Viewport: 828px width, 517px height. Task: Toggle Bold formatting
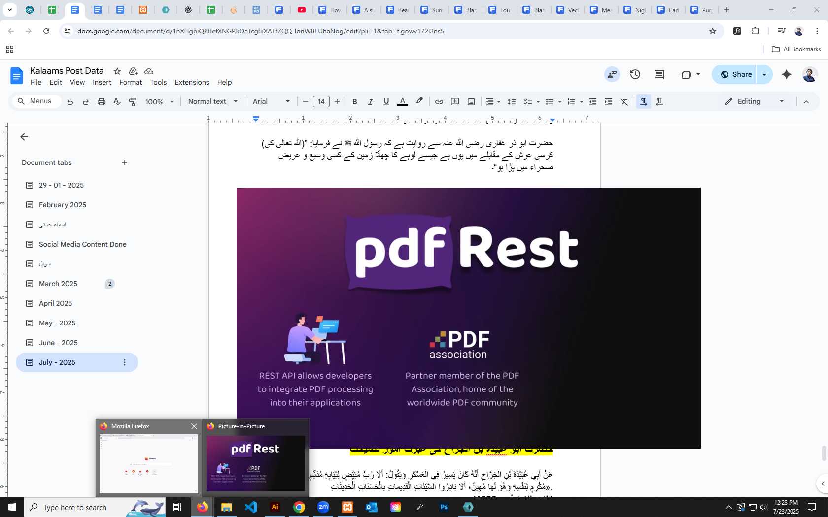click(x=354, y=102)
